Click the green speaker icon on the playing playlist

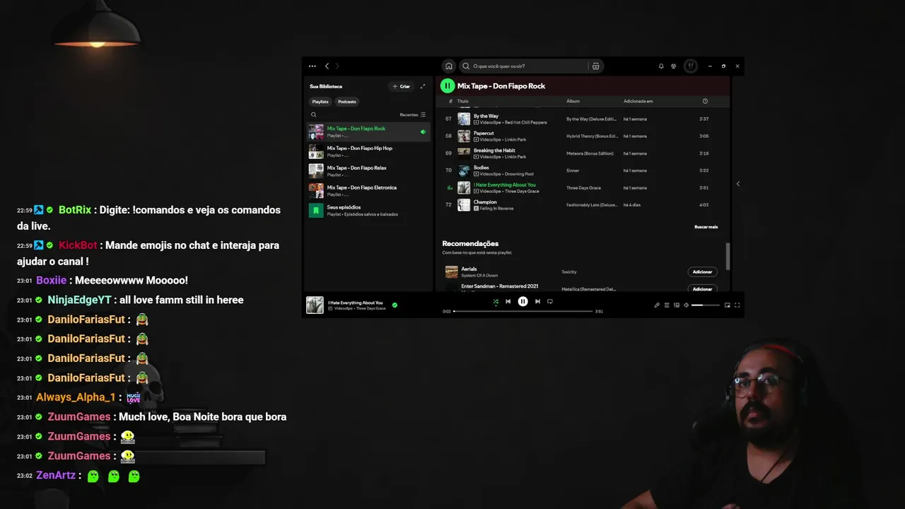pyautogui.click(x=423, y=131)
